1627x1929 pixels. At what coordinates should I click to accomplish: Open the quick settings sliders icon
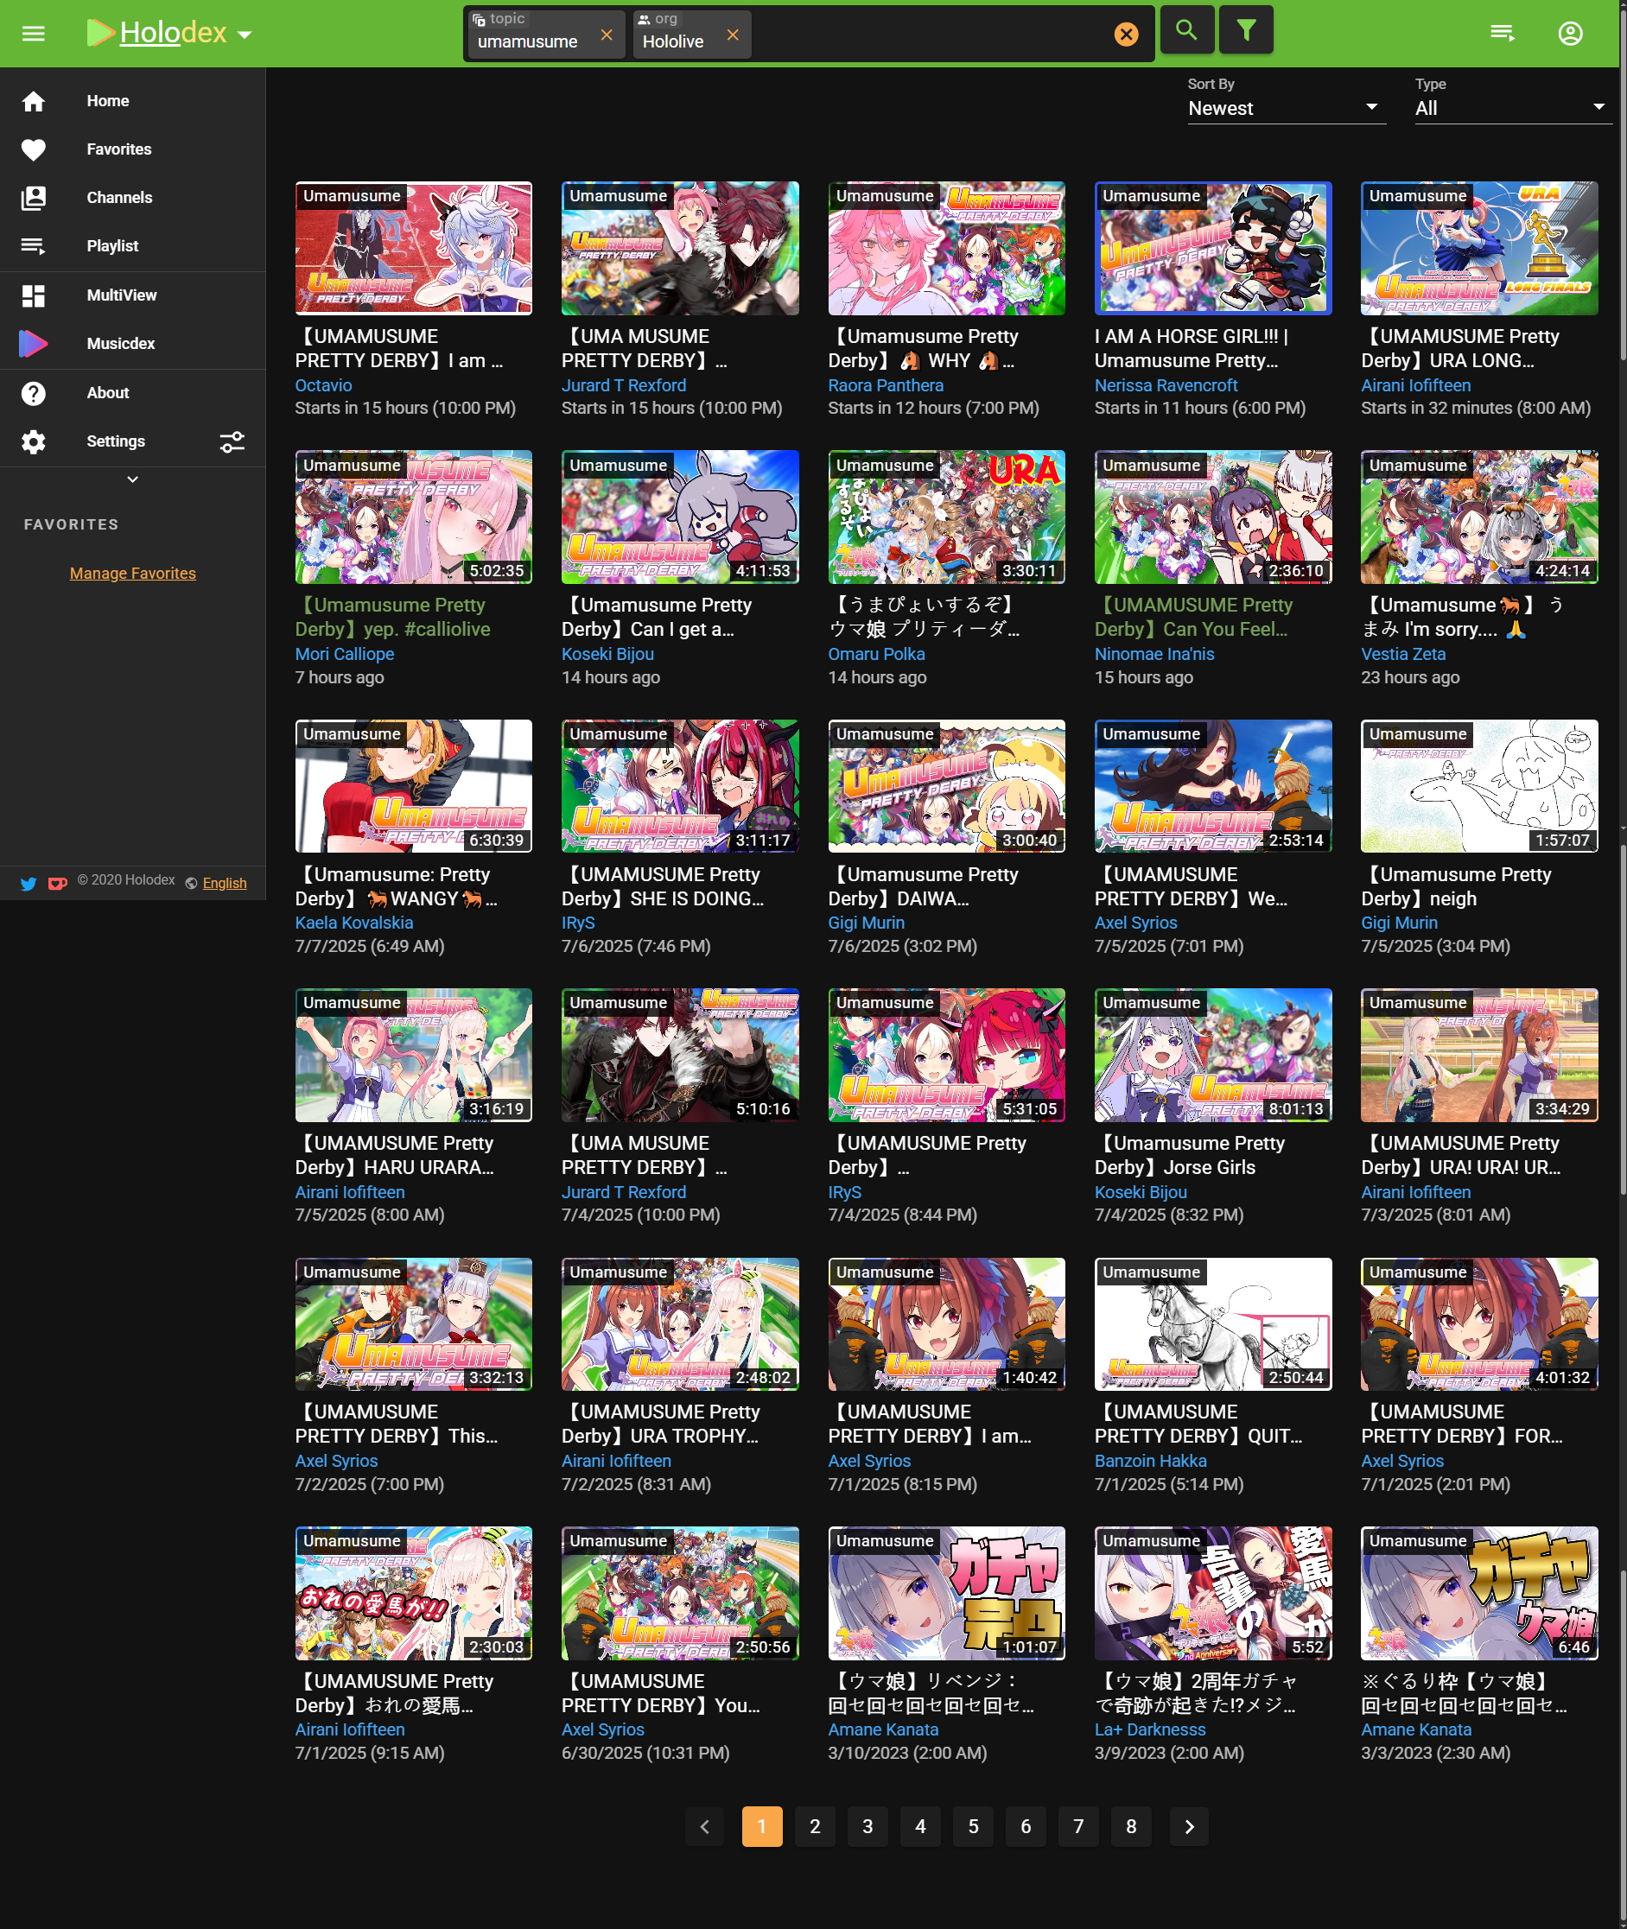232,441
